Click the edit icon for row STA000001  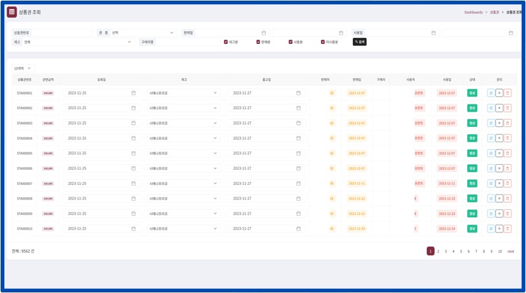click(490, 93)
